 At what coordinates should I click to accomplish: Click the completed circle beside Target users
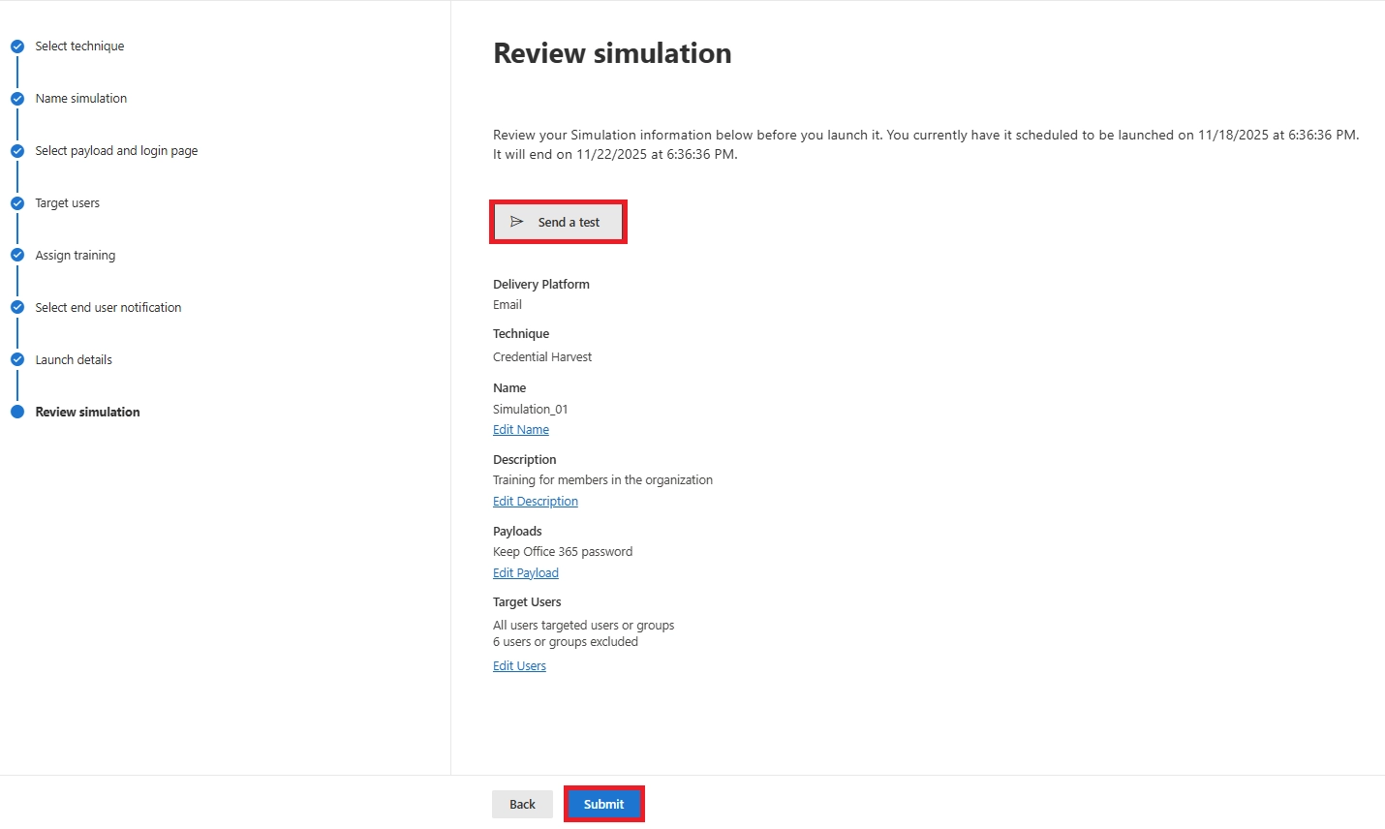(x=16, y=202)
